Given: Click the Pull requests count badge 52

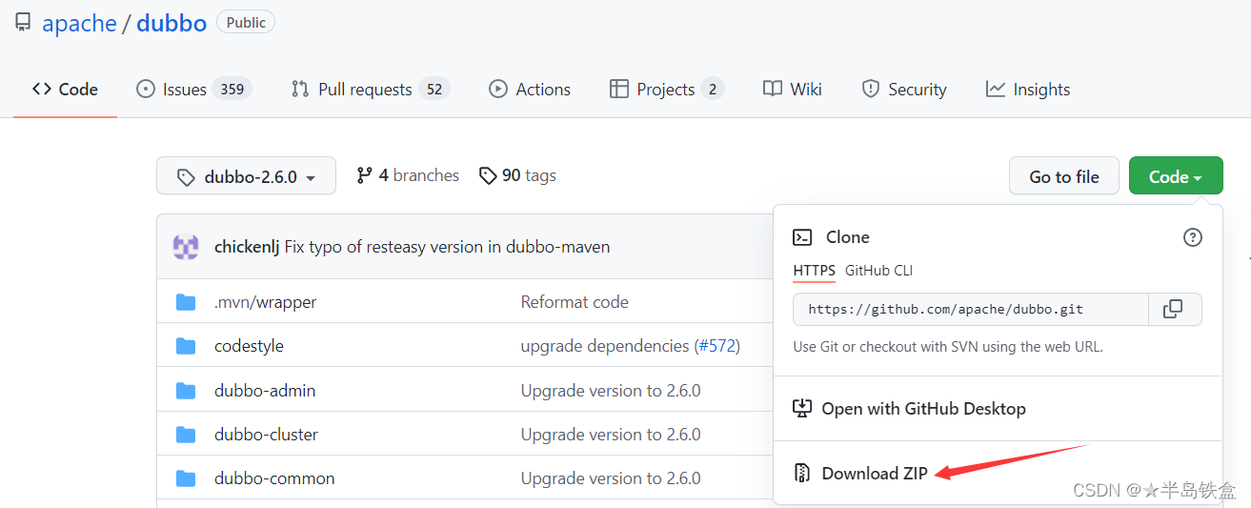Looking at the screenshot, I should [x=434, y=90].
